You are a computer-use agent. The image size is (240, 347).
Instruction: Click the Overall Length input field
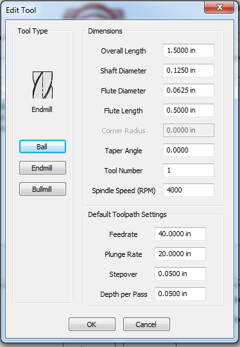189,50
